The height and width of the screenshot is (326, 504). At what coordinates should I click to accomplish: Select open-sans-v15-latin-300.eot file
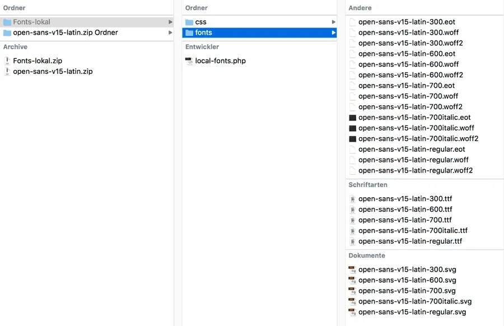point(407,22)
